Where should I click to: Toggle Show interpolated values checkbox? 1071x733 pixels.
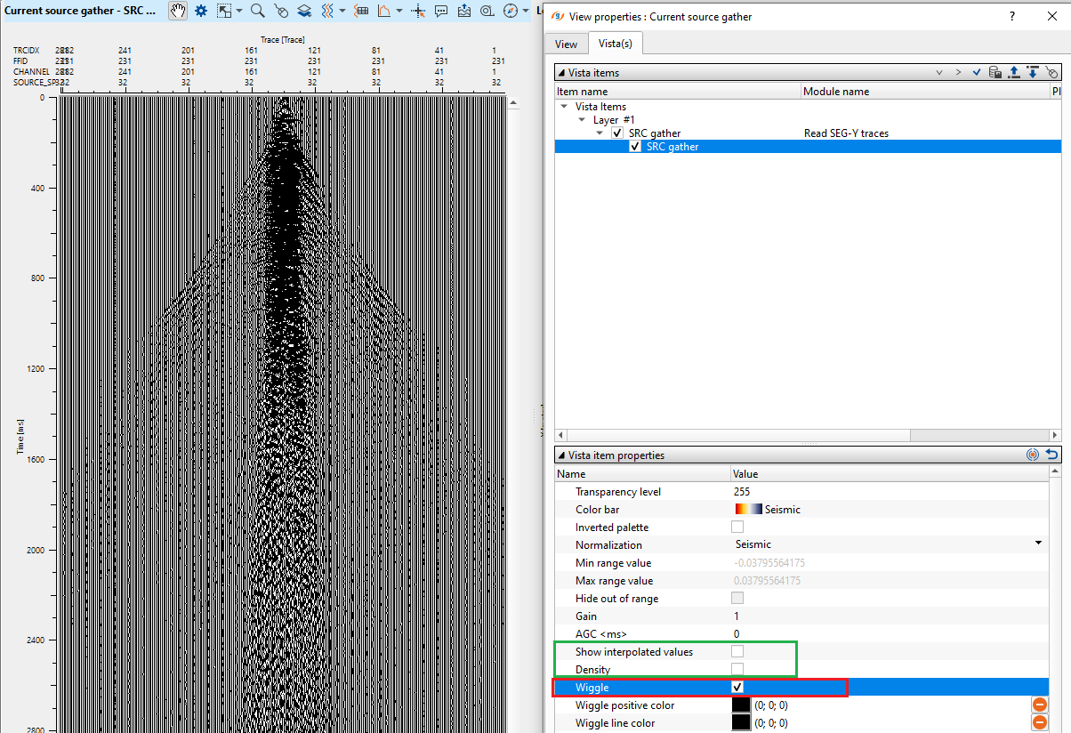[x=737, y=651]
